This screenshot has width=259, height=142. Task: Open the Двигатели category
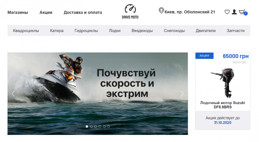click(206, 31)
